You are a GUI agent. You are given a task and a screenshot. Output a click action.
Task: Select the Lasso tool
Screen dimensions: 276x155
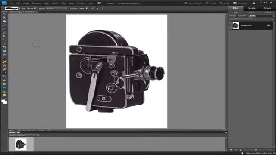4,33
